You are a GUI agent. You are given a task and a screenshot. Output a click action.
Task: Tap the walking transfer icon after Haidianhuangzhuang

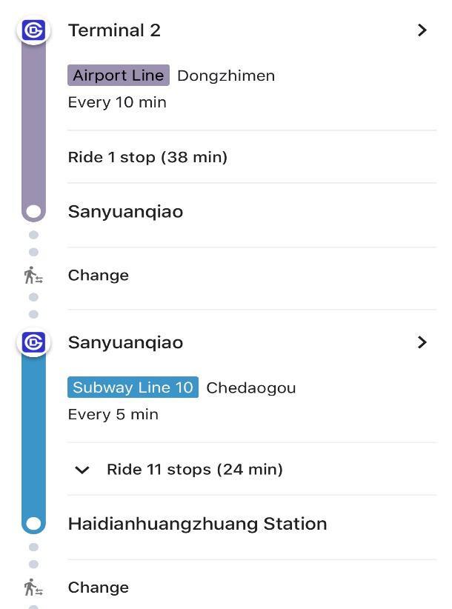click(x=33, y=588)
